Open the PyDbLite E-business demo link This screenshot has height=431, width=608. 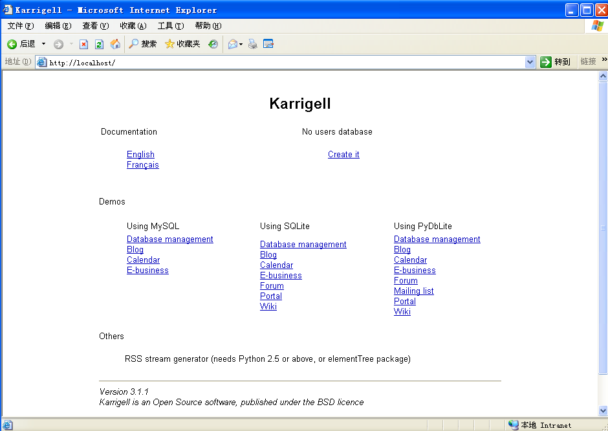(x=415, y=271)
